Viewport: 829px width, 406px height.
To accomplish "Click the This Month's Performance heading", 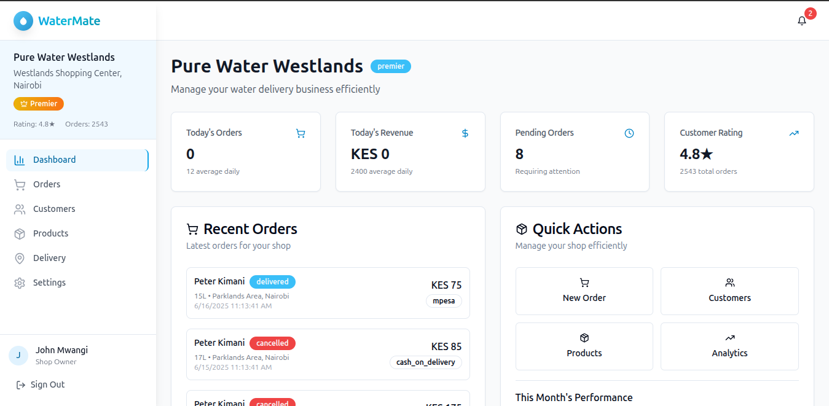I will pyautogui.click(x=574, y=397).
